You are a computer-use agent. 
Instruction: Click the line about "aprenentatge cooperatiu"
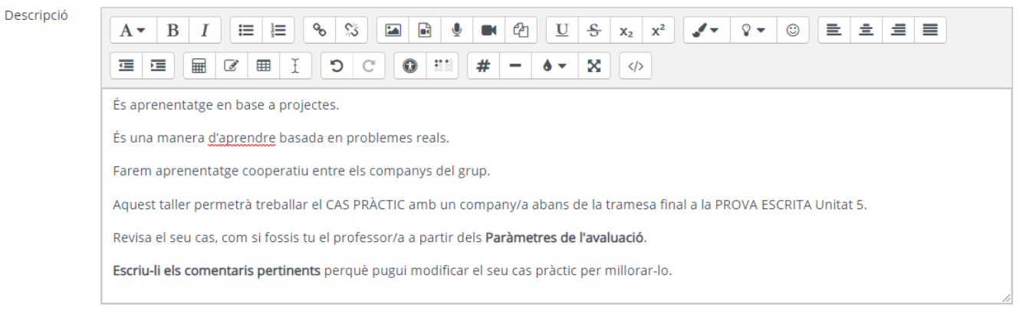pyautogui.click(x=300, y=171)
